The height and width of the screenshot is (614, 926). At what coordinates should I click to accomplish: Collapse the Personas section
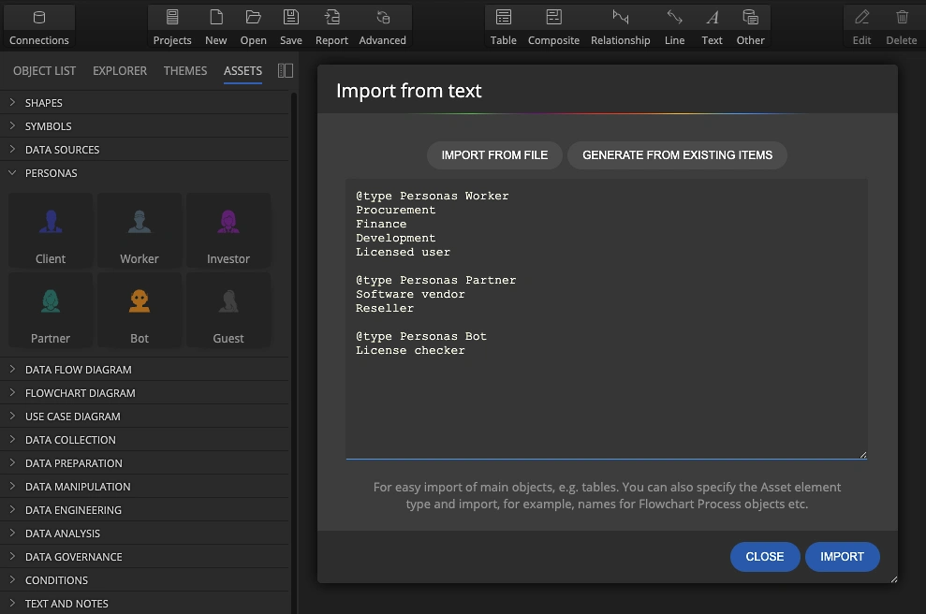(x=145, y=173)
